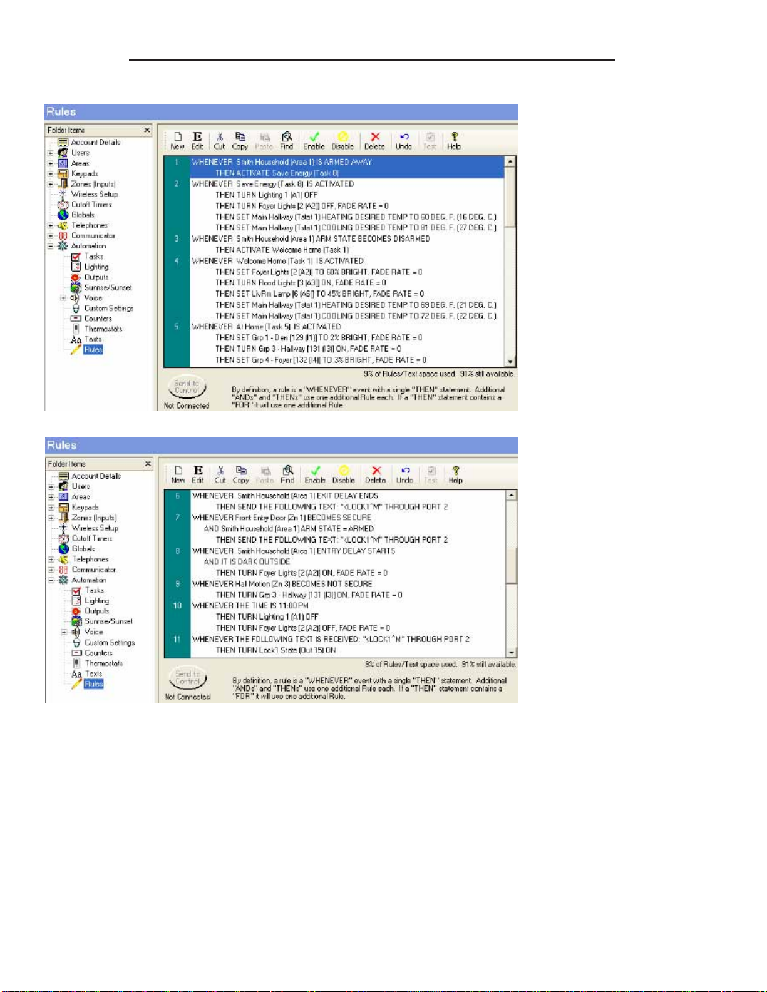Click the yellow Disable icon in the bottom Rules toolbar
Screen dimensions: 767x992
343,474
